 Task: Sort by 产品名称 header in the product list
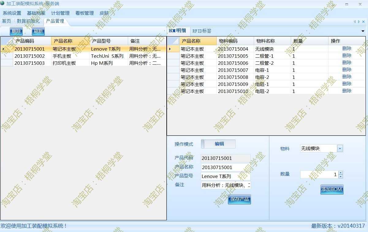70,41
